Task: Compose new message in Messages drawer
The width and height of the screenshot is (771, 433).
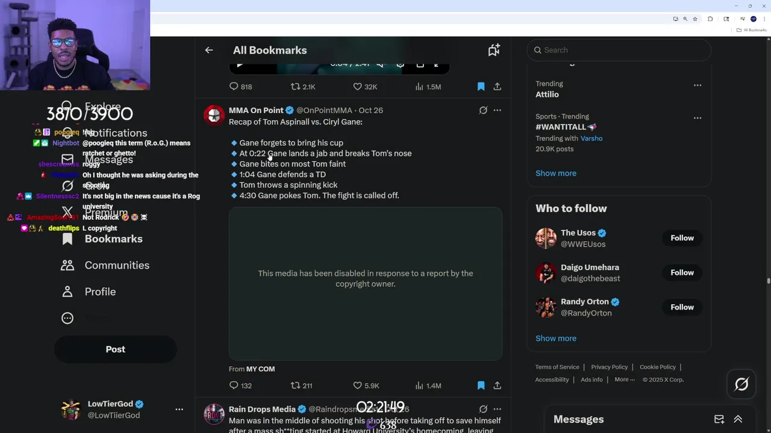Action: point(719,419)
